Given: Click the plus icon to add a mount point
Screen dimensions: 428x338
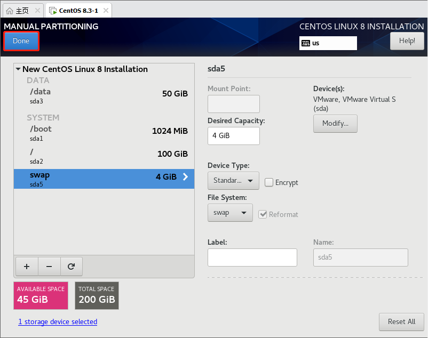Looking at the screenshot, I should coord(27,267).
